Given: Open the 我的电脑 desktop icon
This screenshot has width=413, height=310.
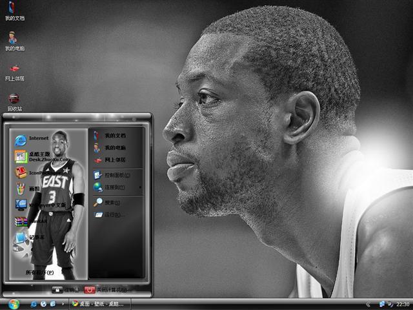Looking at the screenshot, I should (x=14, y=41).
